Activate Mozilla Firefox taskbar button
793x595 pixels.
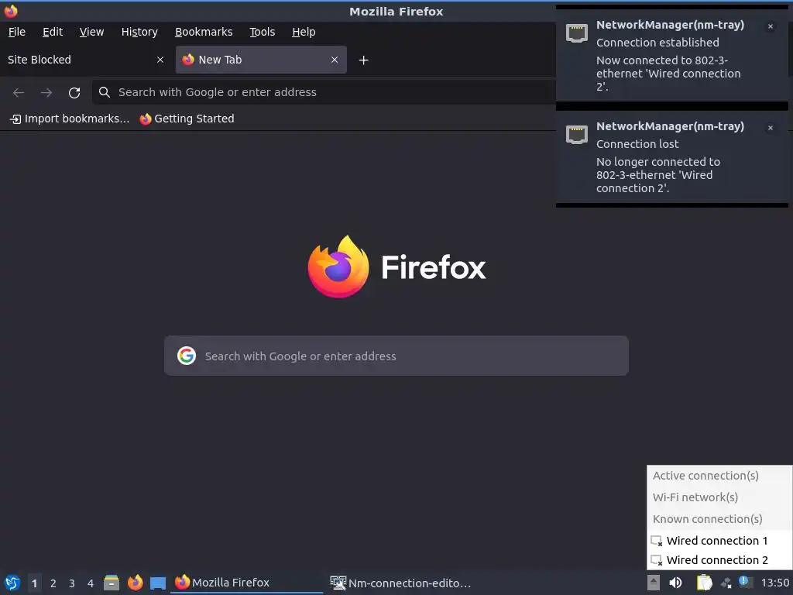pos(246,583)
